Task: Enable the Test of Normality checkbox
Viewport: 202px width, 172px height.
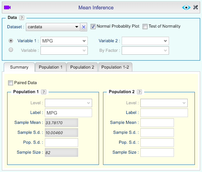Action: [x=145, y=26]
